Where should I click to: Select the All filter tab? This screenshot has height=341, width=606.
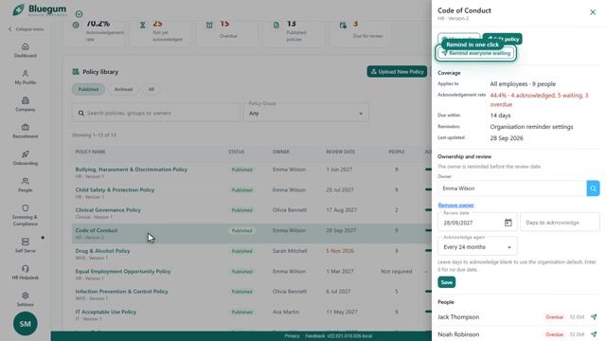151,89
